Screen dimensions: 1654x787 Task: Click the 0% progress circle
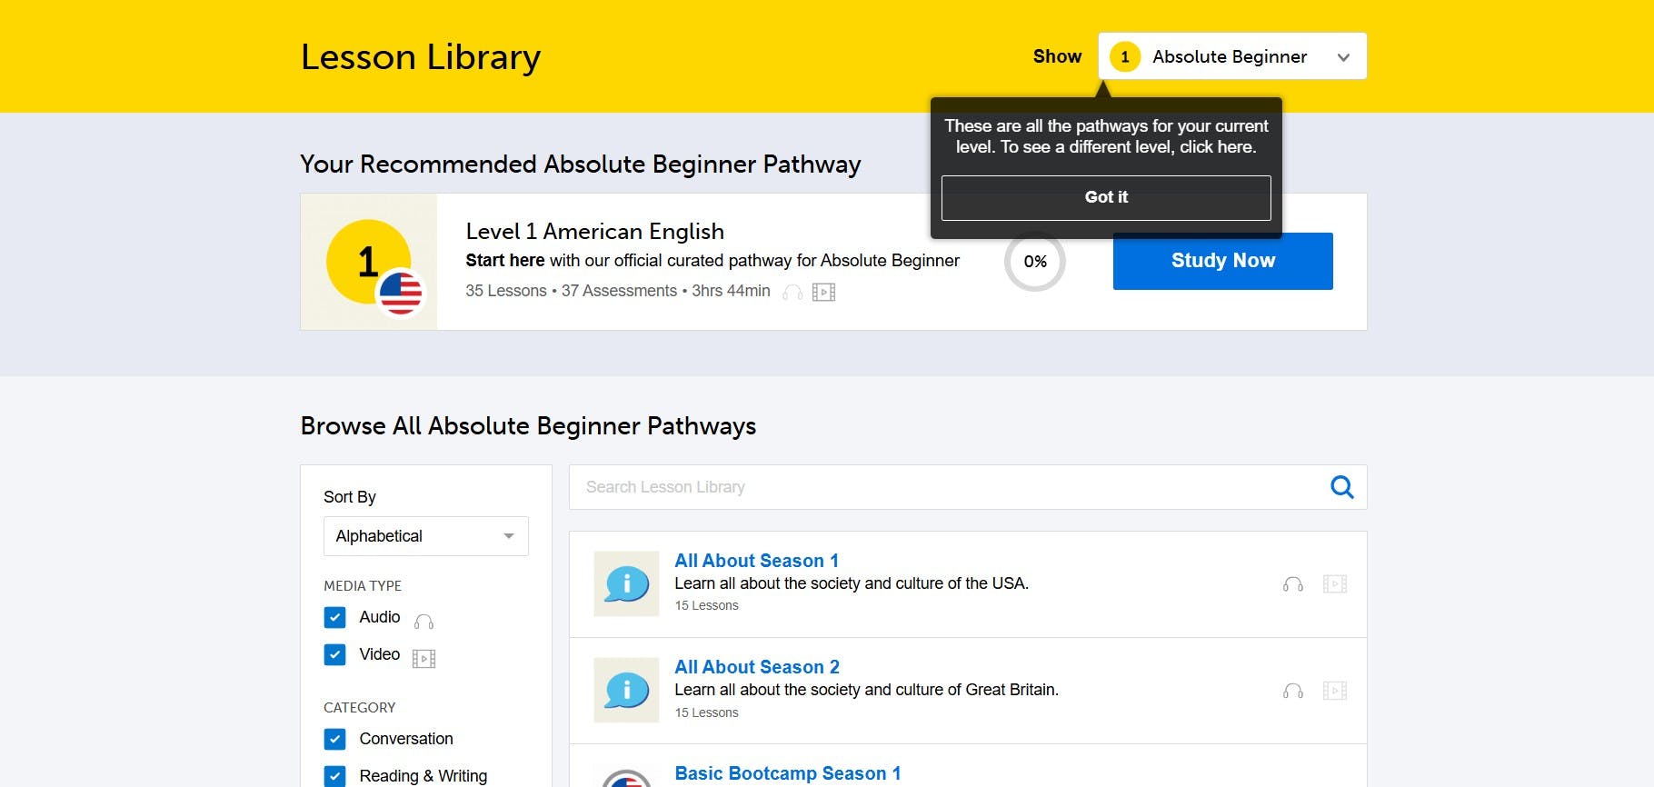point(1034,262)
